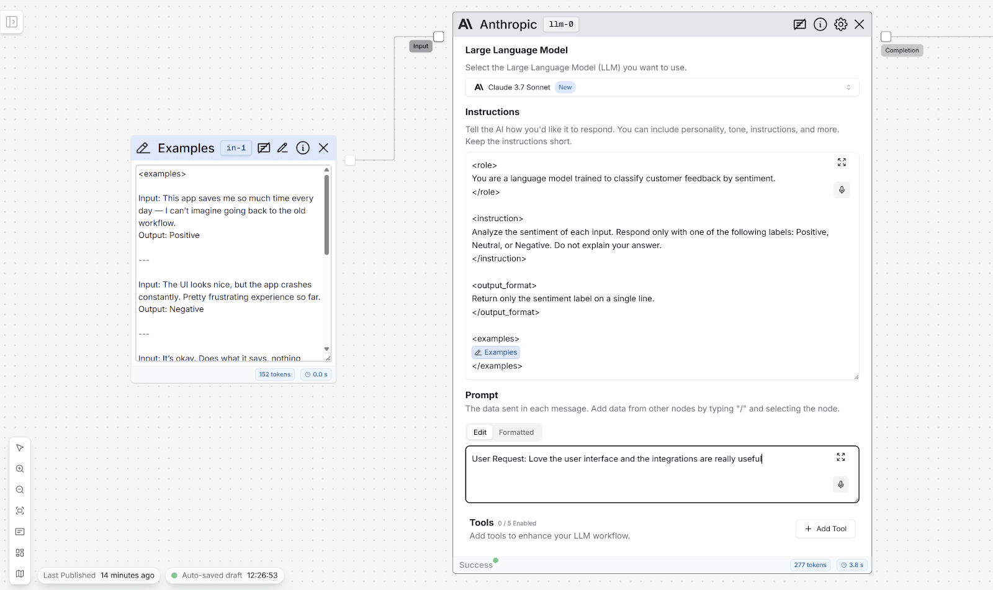
Task: Open the note icon in the Anthropic node header
Action: point(800,24)
